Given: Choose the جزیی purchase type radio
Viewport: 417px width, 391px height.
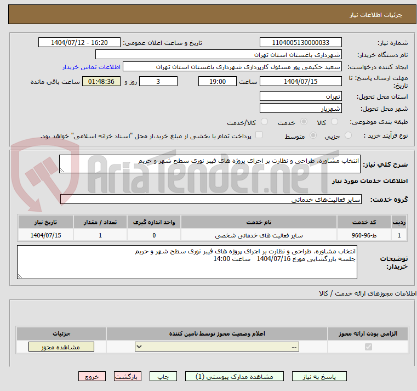Looking at the screenshot, I should tap(348, 136).
